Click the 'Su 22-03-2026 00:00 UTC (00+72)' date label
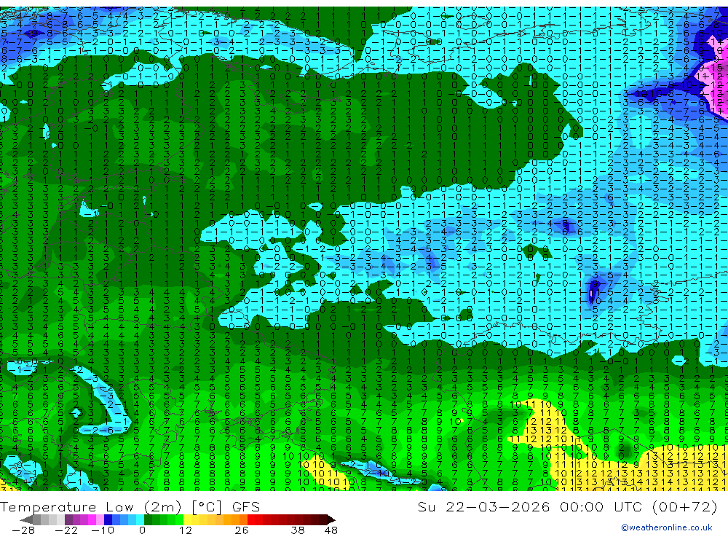 click(x=567, y=506)
